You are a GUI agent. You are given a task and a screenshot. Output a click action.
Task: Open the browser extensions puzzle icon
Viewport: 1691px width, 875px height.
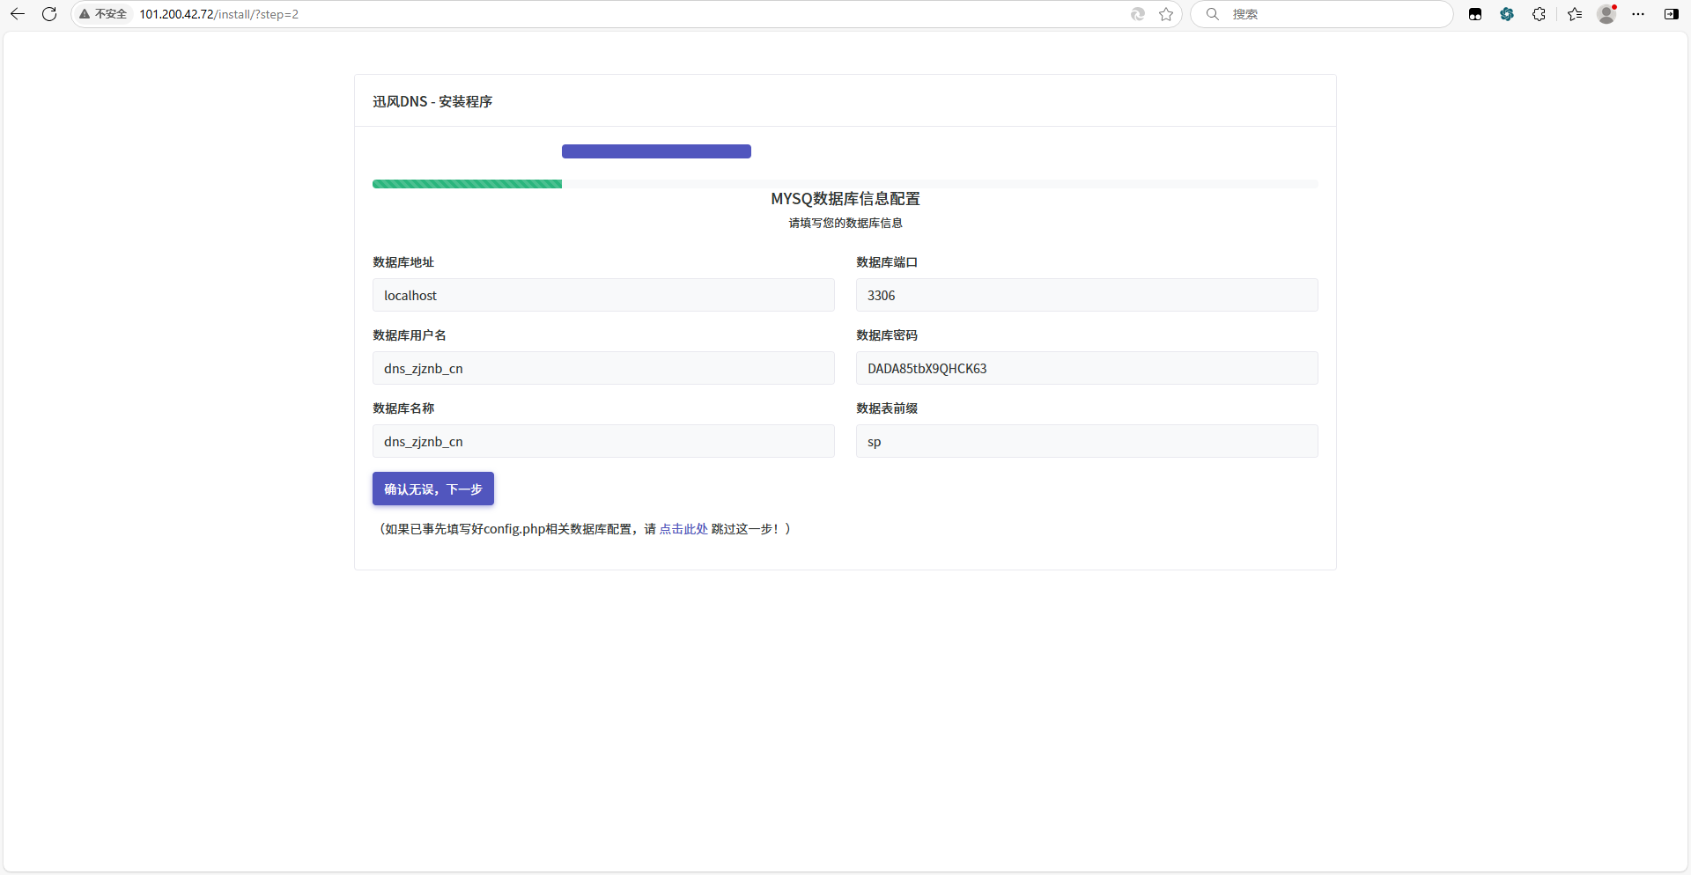click(1539, 14)
